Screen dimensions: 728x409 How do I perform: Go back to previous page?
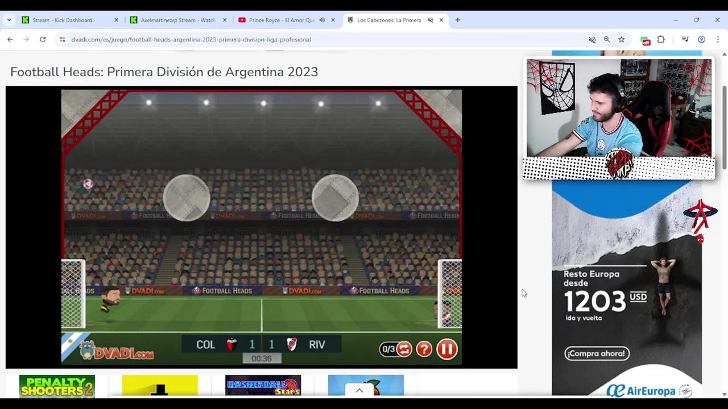point(10,39)
